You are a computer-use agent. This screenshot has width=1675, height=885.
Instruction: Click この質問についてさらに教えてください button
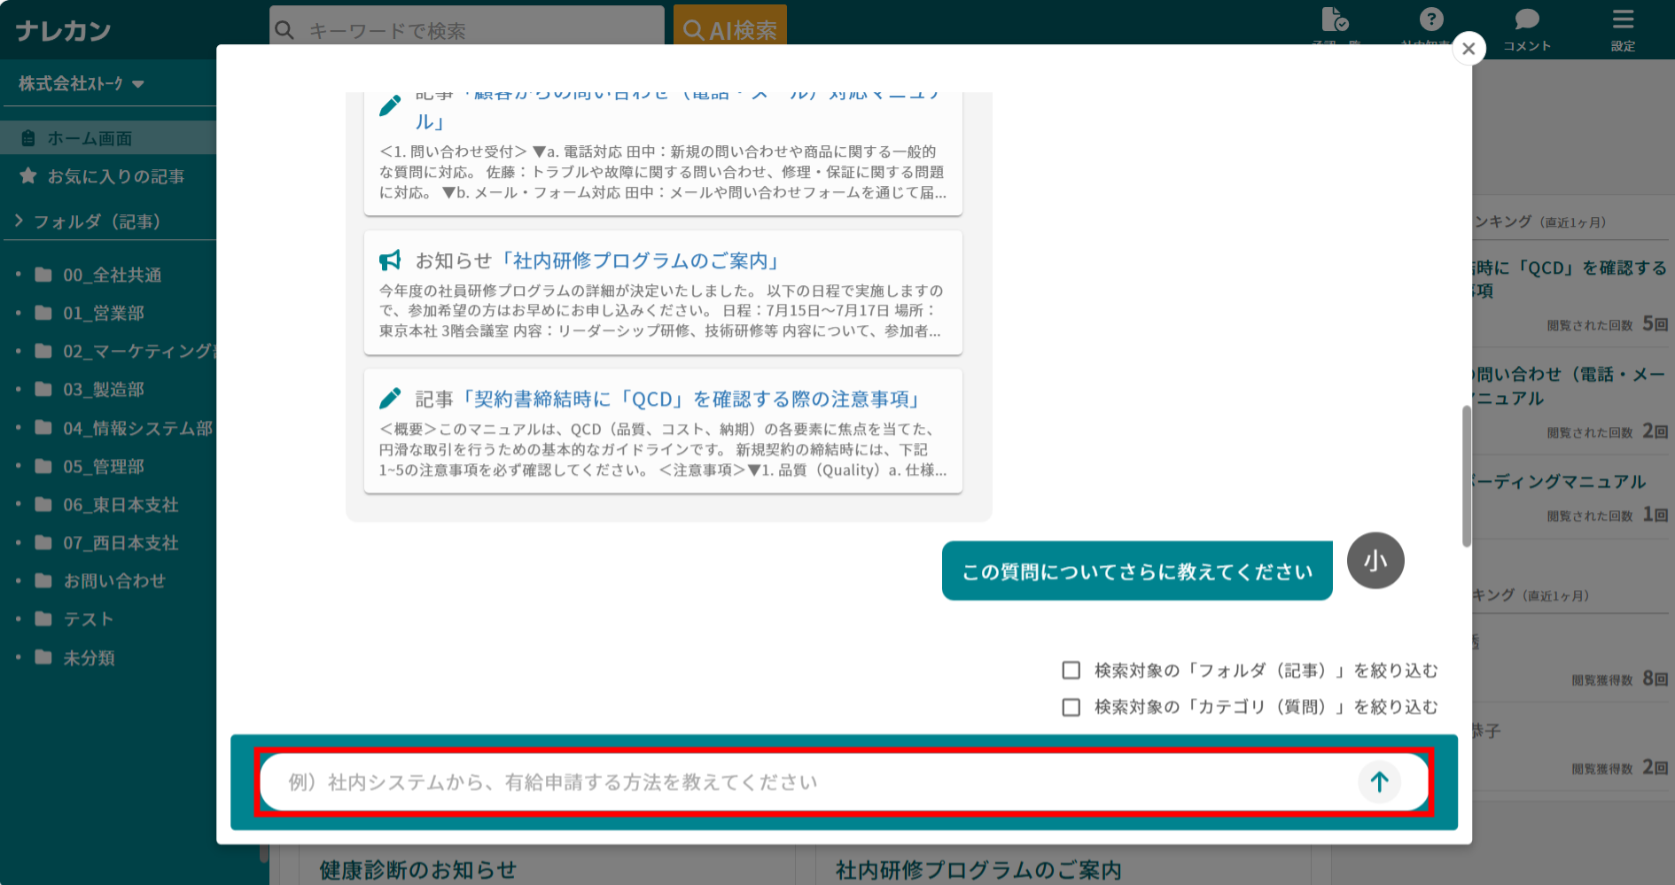click(1137, 571)
